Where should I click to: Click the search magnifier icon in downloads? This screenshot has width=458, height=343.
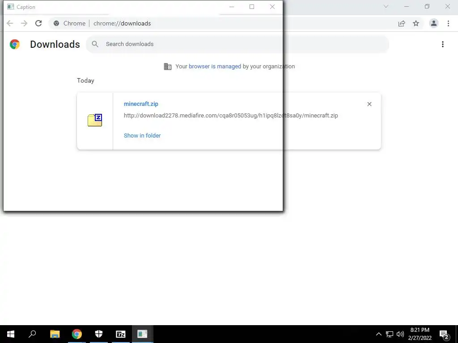coord(95,44)
